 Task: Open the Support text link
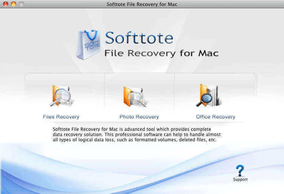tap(240, 179)
